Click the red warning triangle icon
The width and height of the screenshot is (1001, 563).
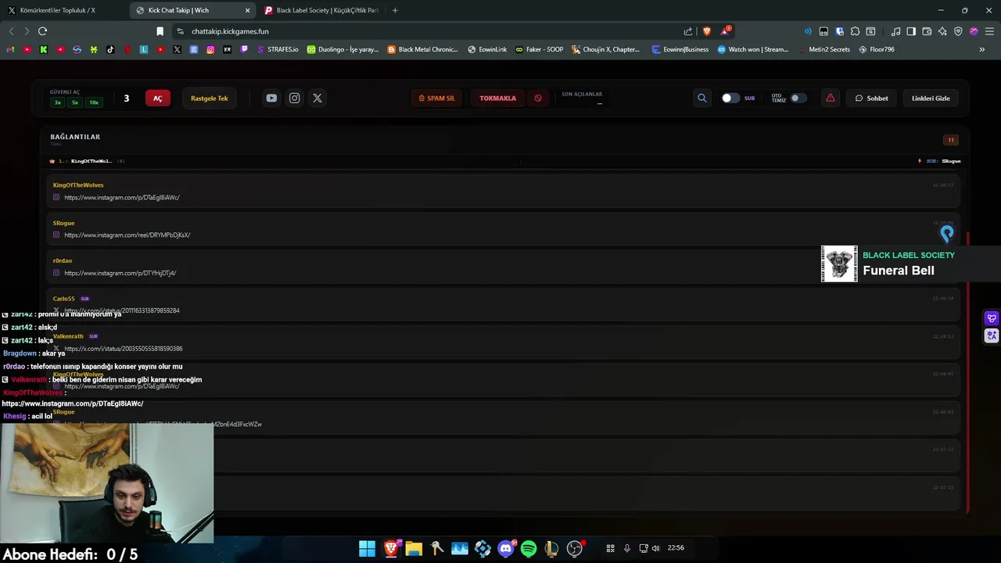tap(831, 99)
